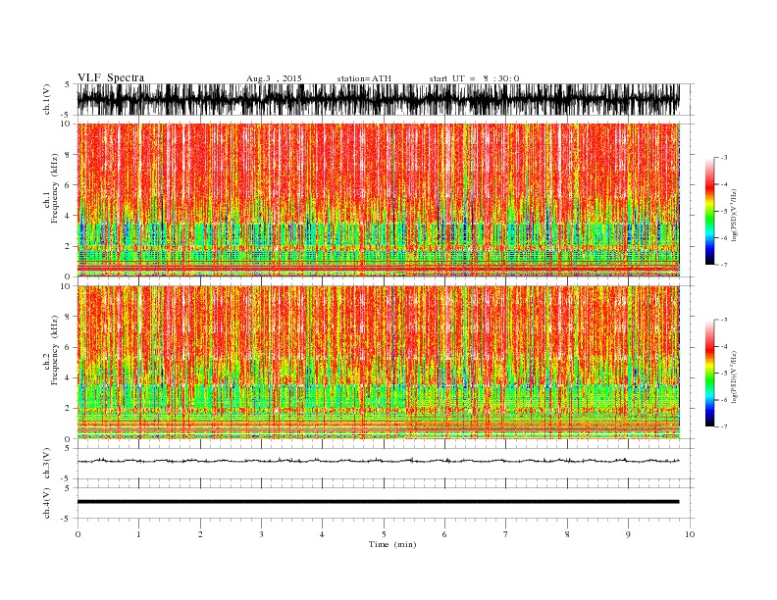
Task: Click the ch.2 spectrogram color scale bar
Action: [710, 374]
